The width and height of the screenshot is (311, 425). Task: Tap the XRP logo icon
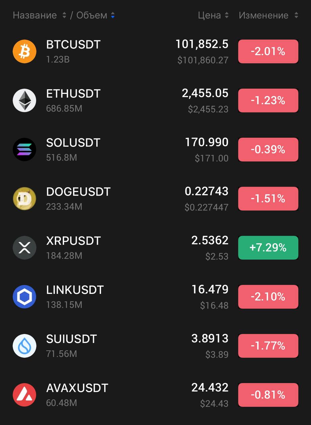[x=24, y=248]
